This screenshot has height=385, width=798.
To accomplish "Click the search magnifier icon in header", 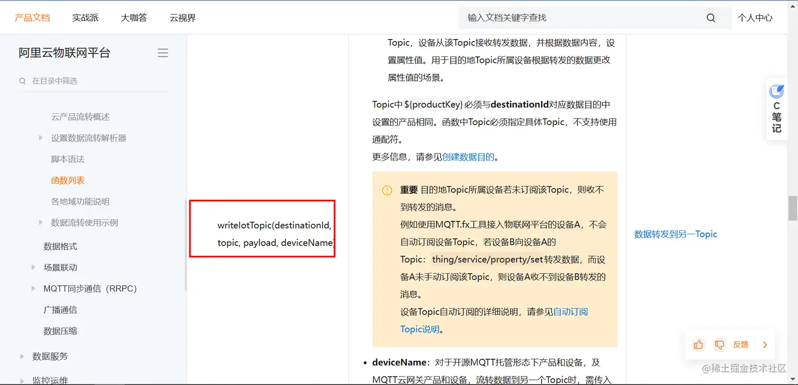I will [x=711, y=18].
